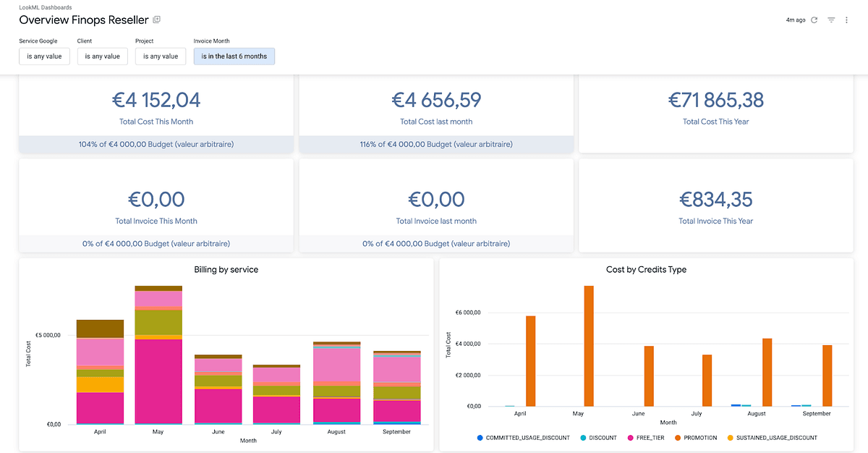This screenshot has height=453, width=868.
Task: Click the €4 656,59 last month cost
Action: click(436, 100)
